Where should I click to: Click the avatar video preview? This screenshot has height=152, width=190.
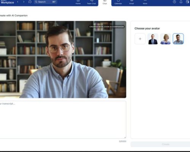[x=63, y=59]
